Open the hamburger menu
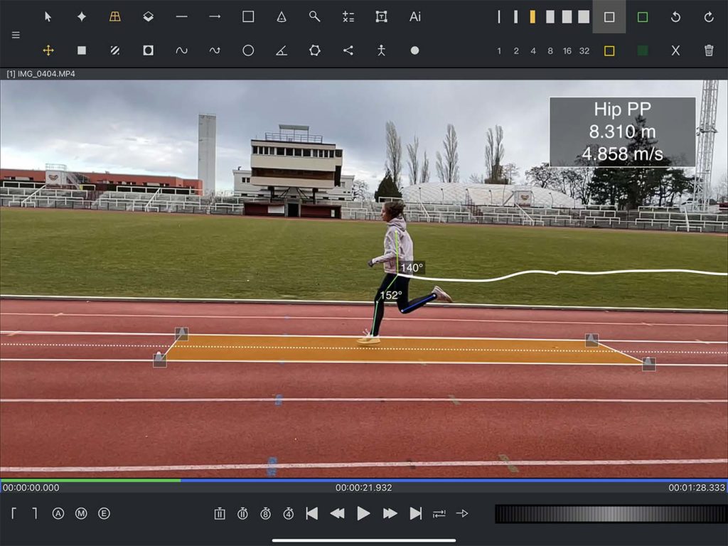The image size is (728, 546). click(16, 34)
